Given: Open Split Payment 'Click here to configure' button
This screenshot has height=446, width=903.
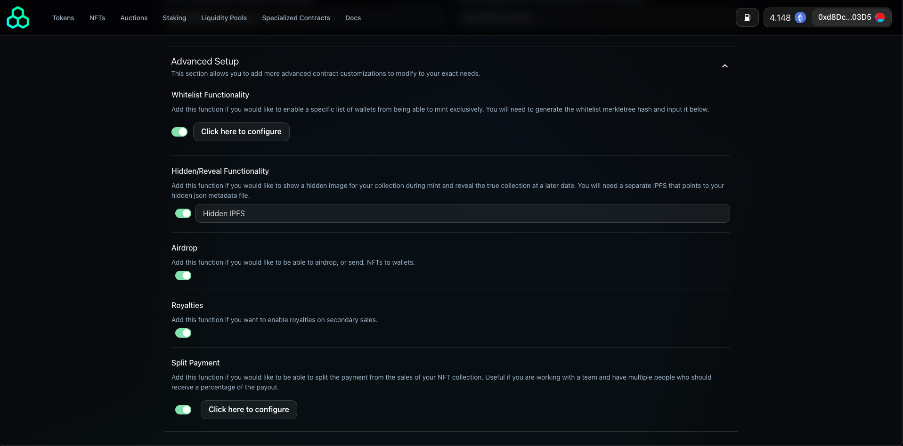Looking at the screenshot, I should click(x=249, y=410).
